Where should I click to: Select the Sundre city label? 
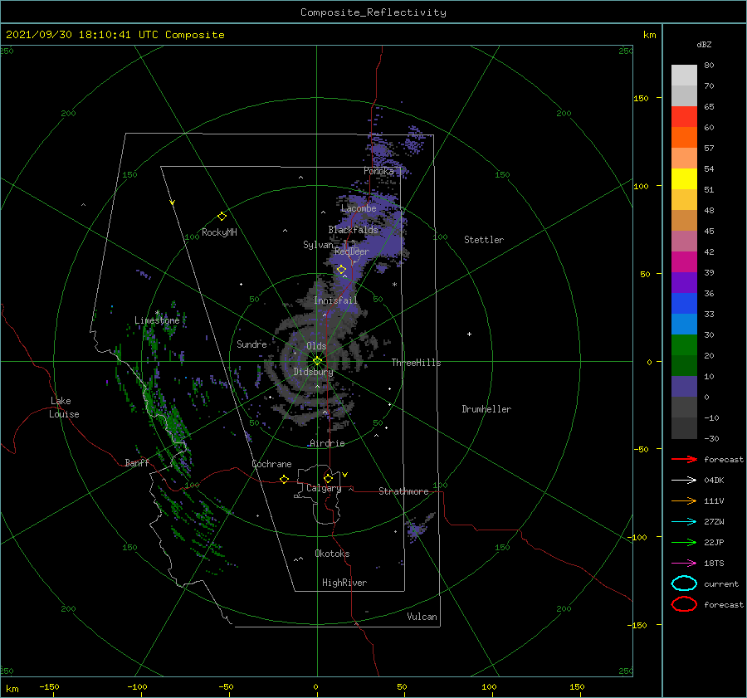point(251,344)
